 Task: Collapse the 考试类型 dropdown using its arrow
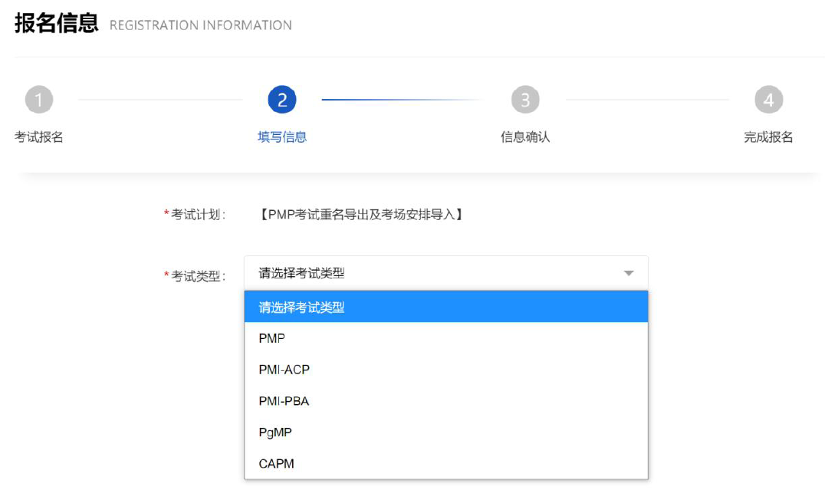tap(629, 274)
